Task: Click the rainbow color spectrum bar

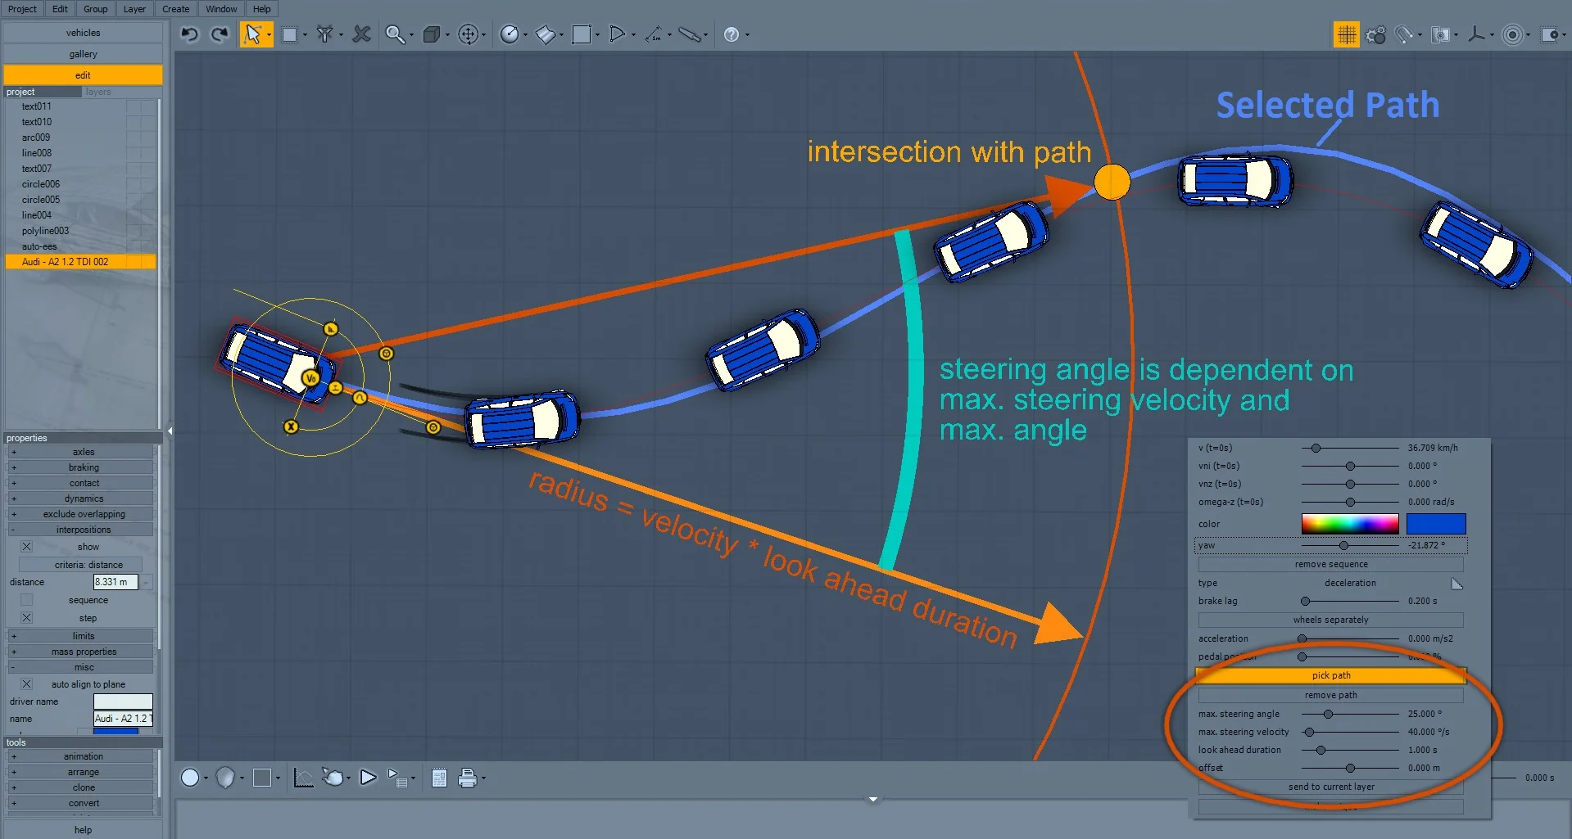Action: (x=1350, y=524)
